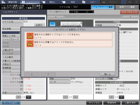Image resolution: width=140 pixels, height=105 pixels.
Task: Go to next settings page 1/2
Action: point(122,97)
